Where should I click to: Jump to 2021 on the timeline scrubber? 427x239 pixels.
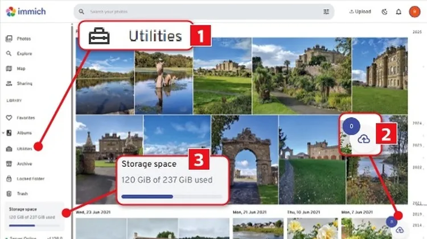coord(417,203)
